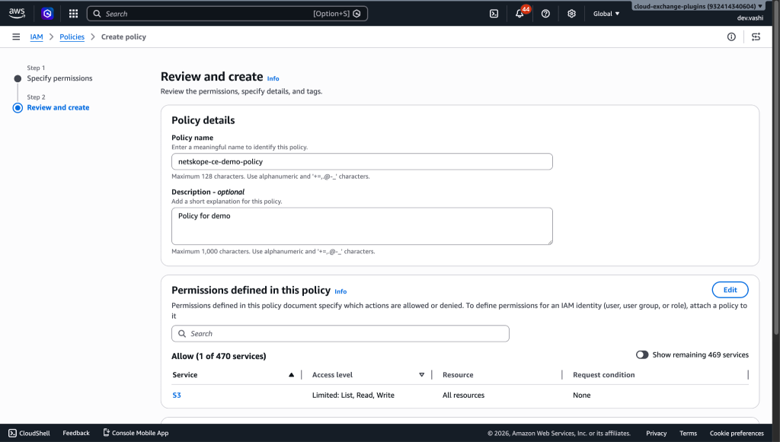The image size is (780, 442).
Task: Focus the Policy name input field
Action: 362,161
